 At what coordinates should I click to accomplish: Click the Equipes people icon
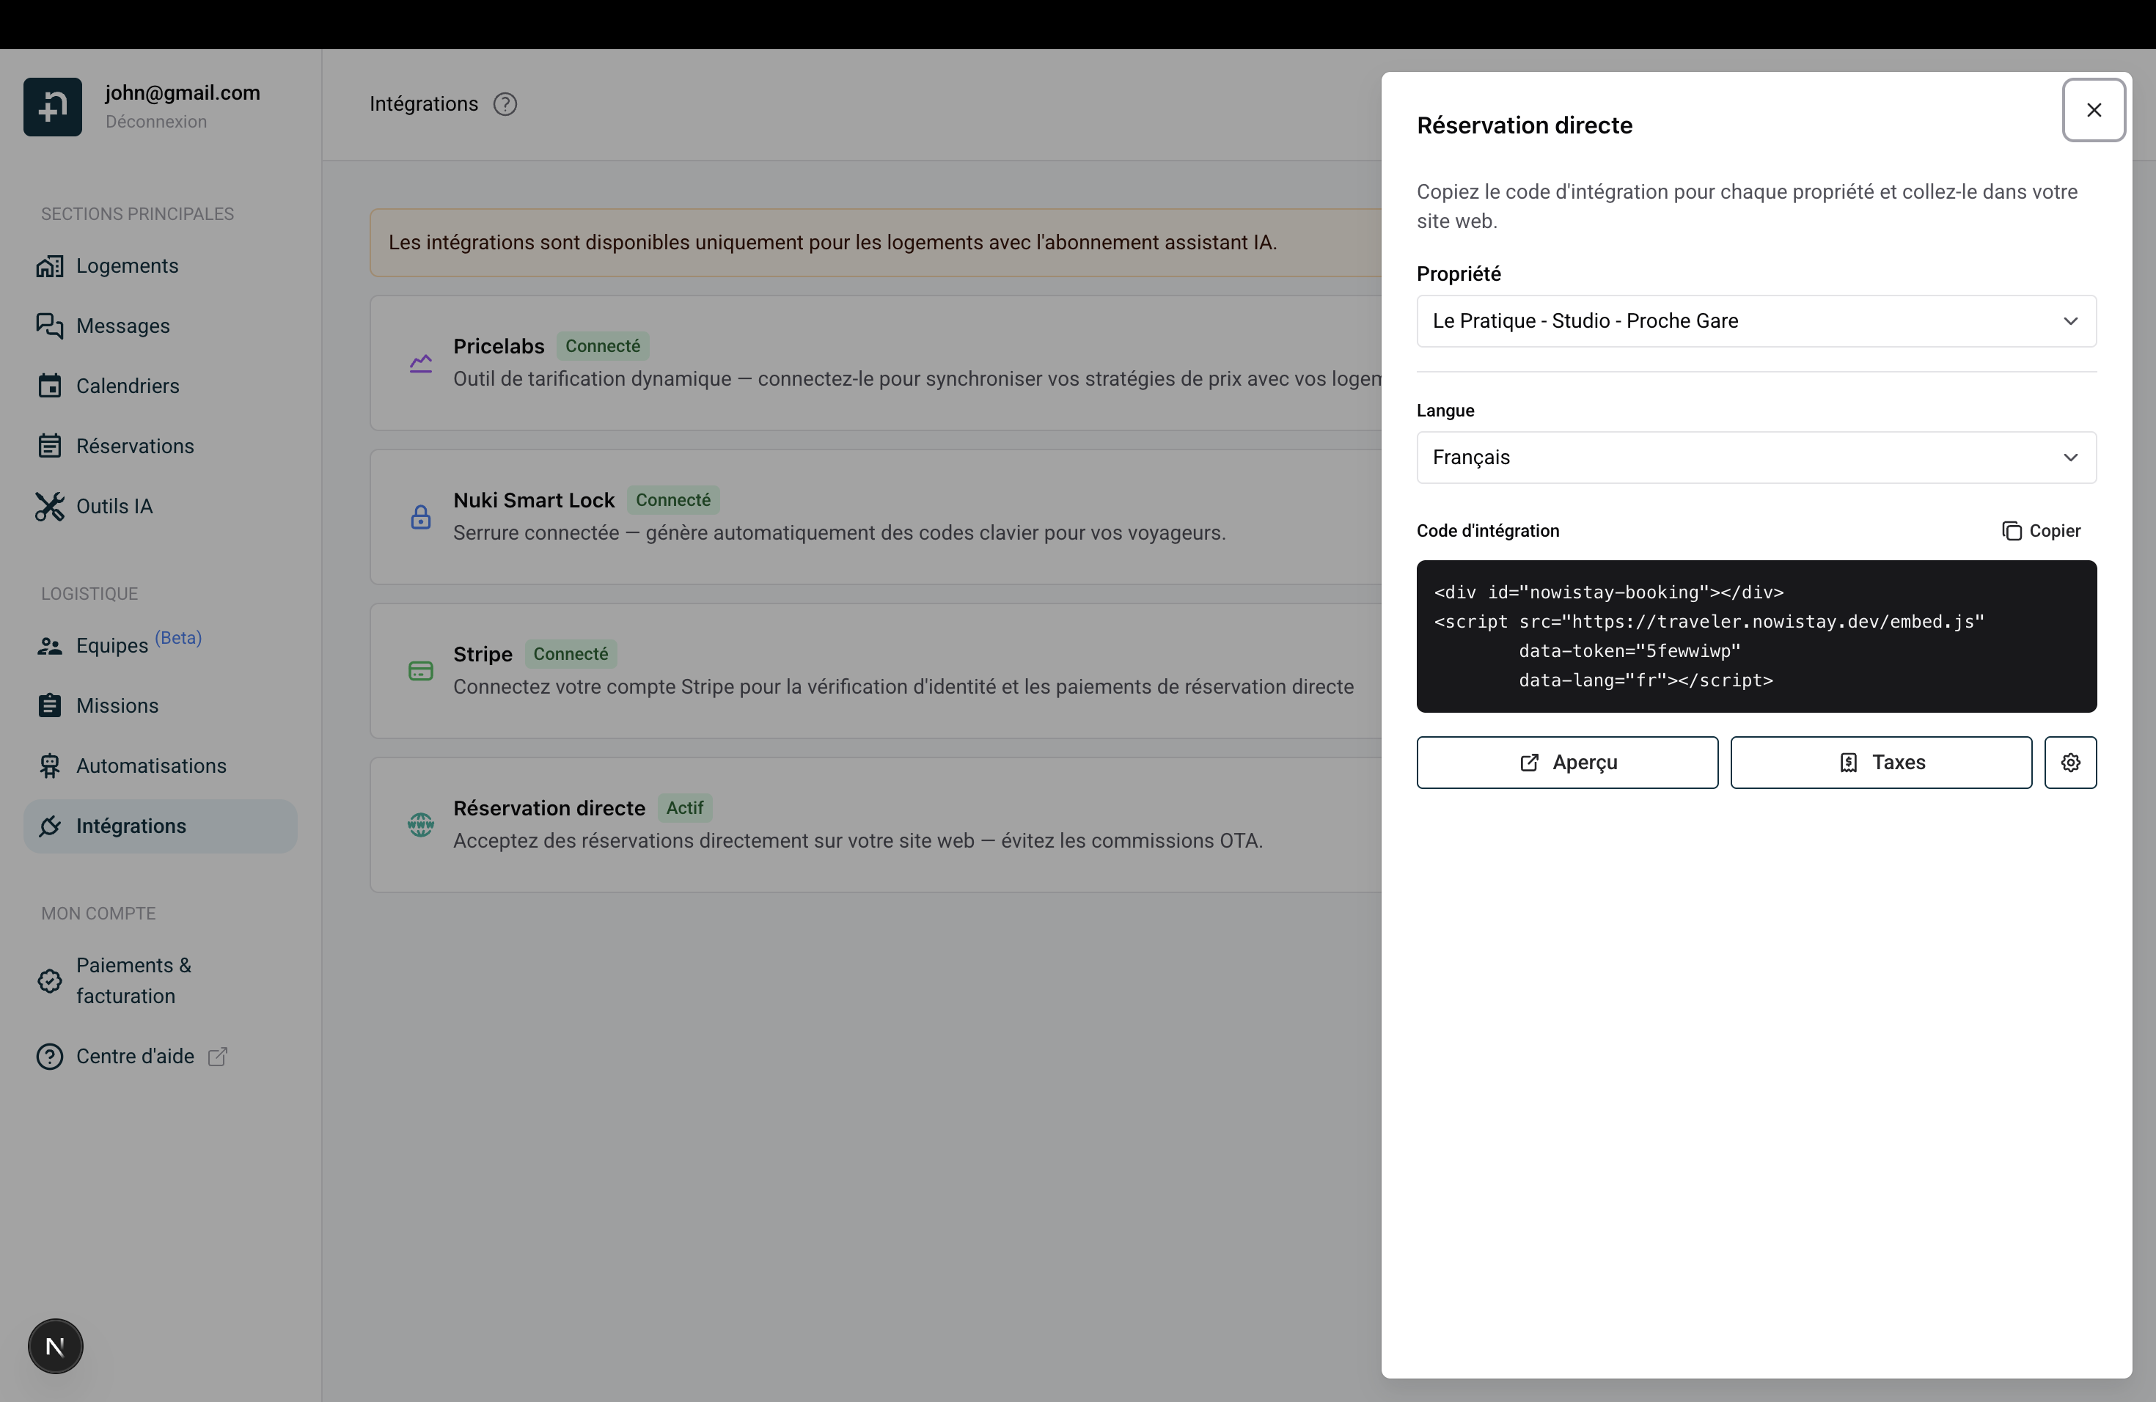[50, 647]
